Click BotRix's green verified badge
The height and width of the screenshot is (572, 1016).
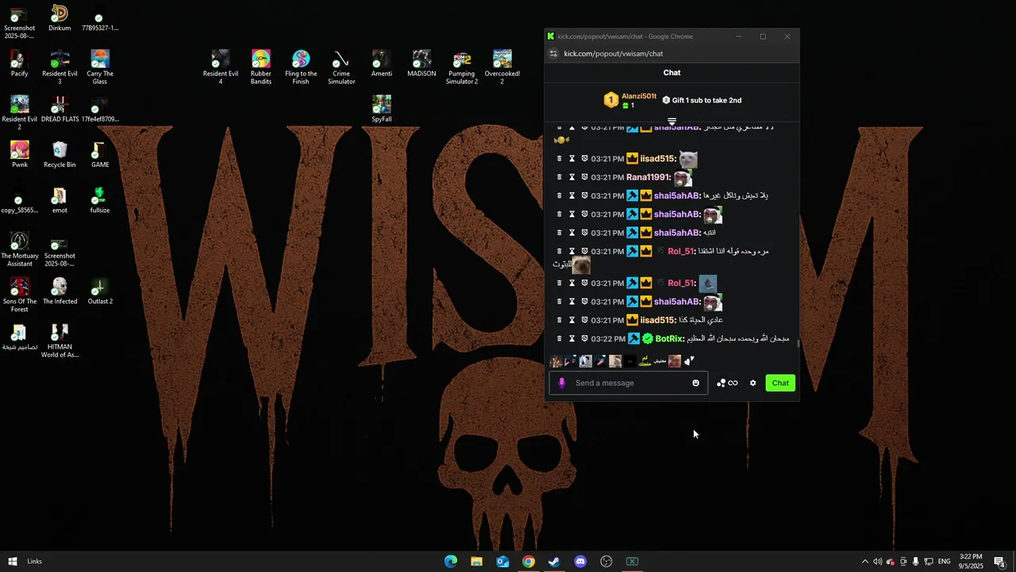(648, 338)
